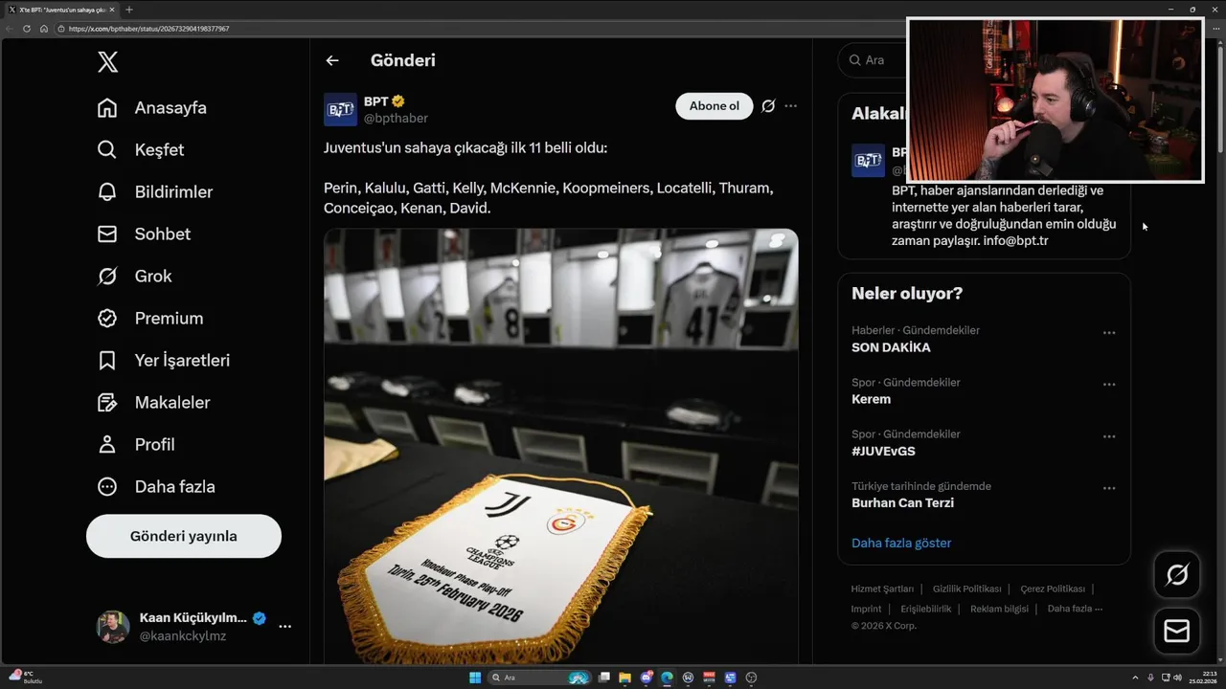The width and height of the screenshot is (1226, 689).
Task: Open more options for Burhan Can Terzi
Action: (x=1109, y=488)
